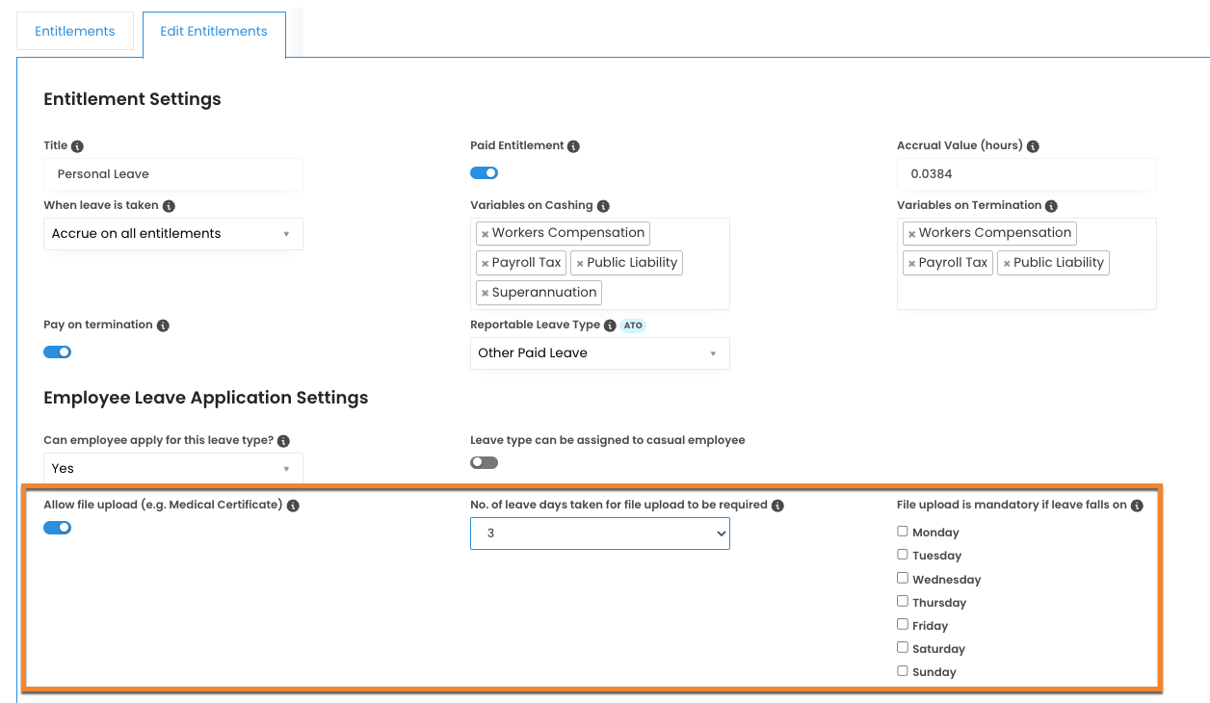Disable the Paid Entitlement toggle

pyautogui.click(x=484, y=173)
